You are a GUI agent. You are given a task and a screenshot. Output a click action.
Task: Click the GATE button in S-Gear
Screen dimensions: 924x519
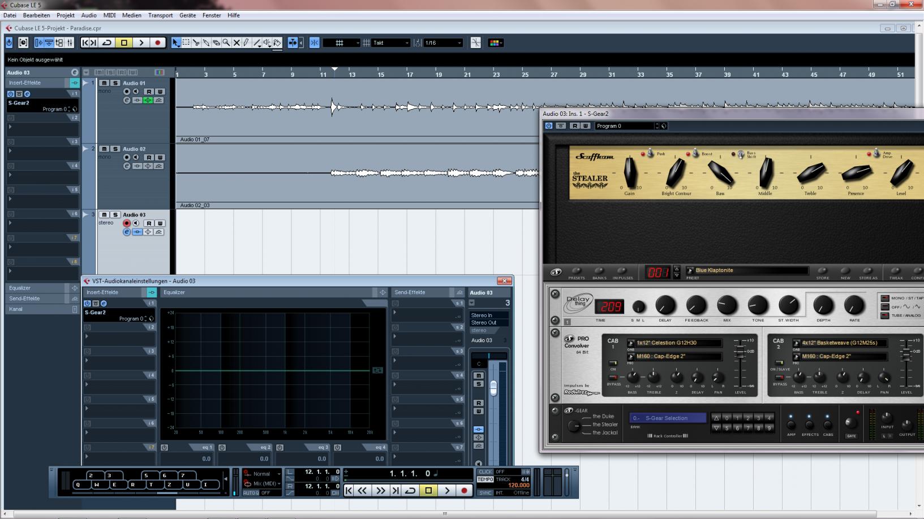(x=851, y=436)
